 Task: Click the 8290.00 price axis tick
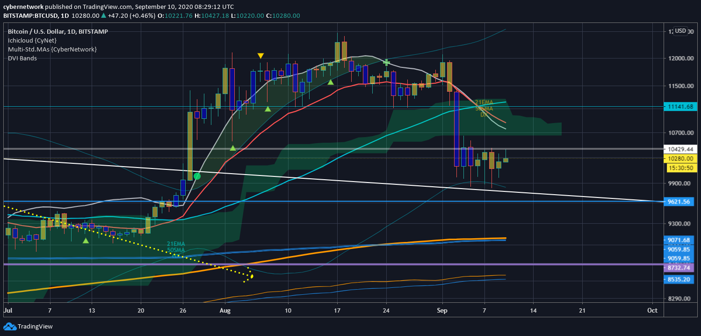point(680,299)
